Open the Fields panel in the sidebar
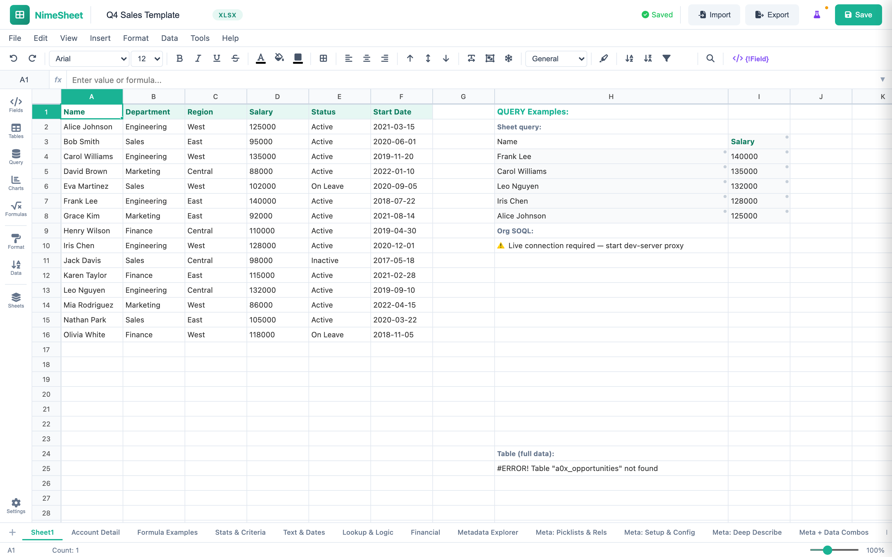Screen dimensions: 892x557 click(x=15, y=105)
